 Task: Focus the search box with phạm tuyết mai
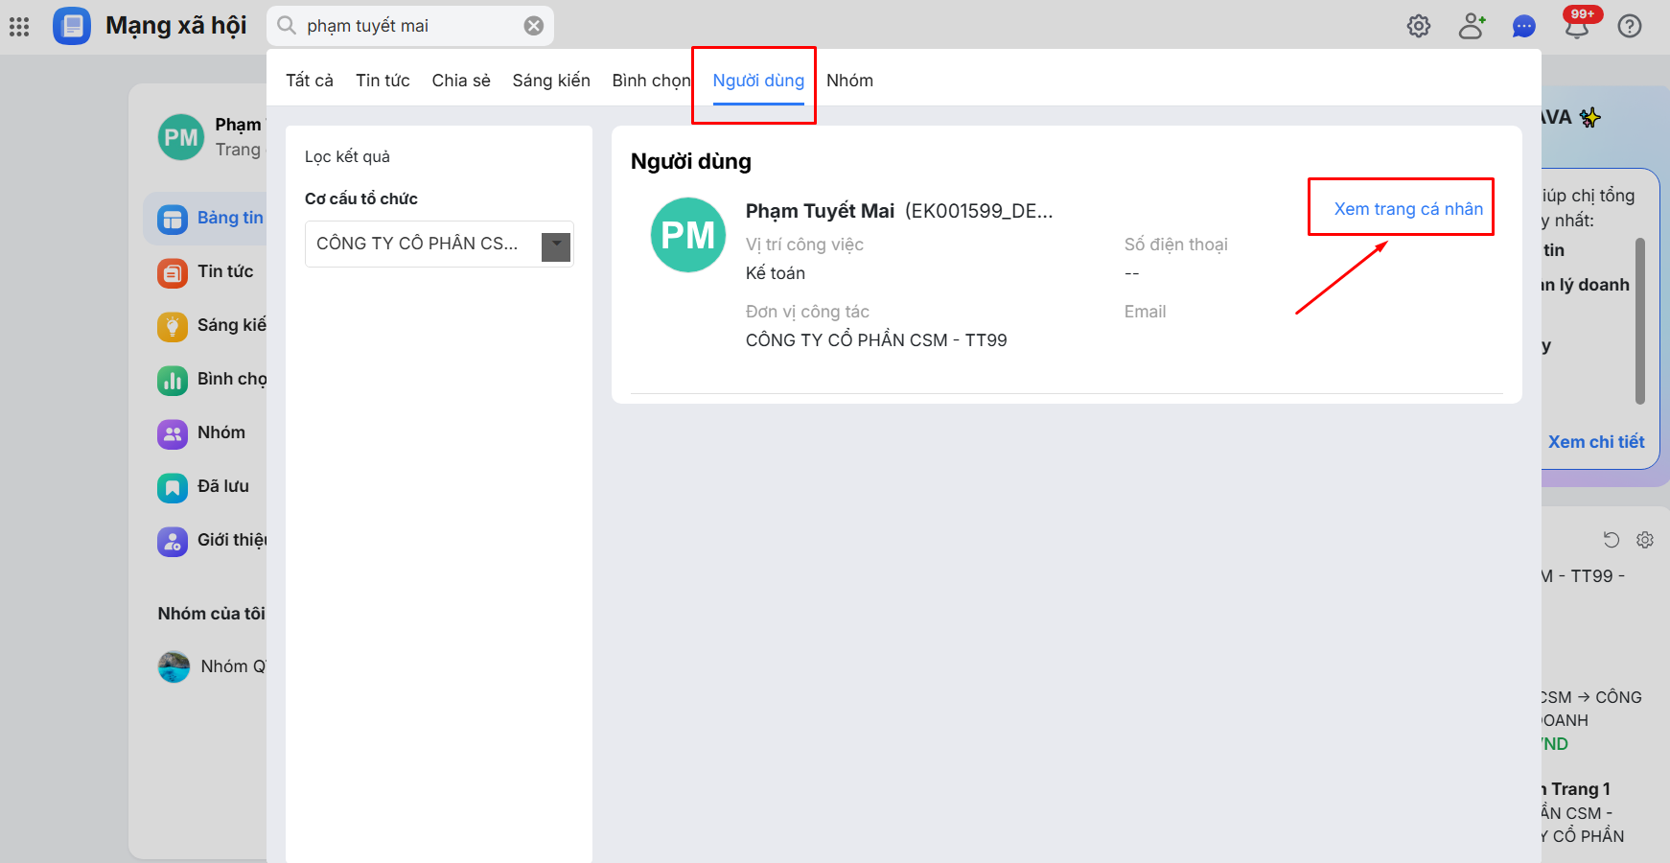pos(412,26)
